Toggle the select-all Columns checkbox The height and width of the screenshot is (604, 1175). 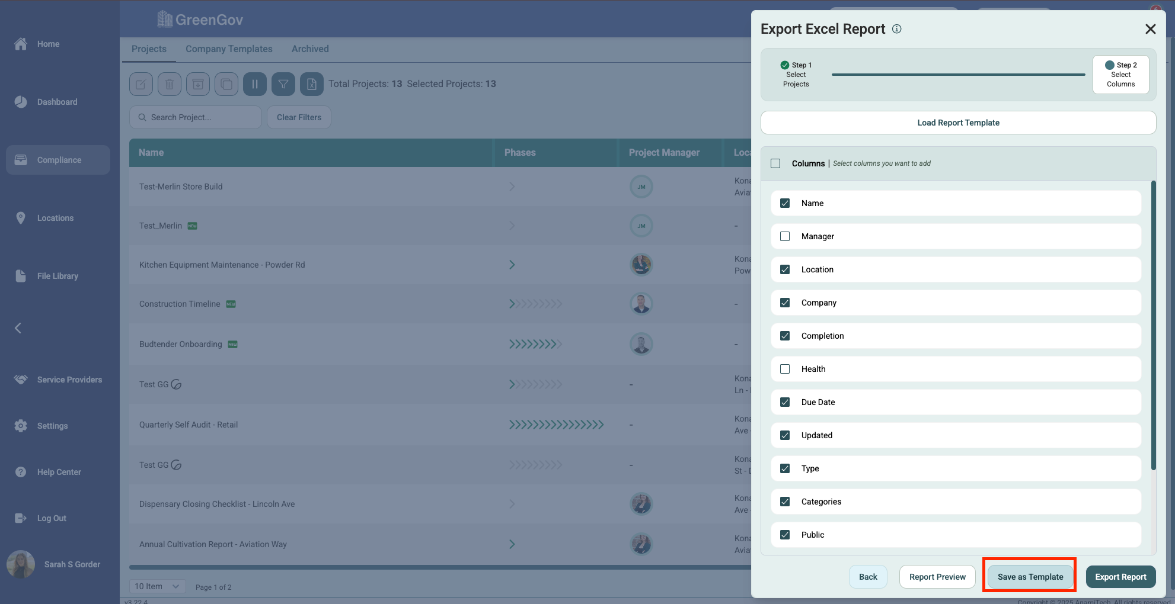[x=775, y=163]
